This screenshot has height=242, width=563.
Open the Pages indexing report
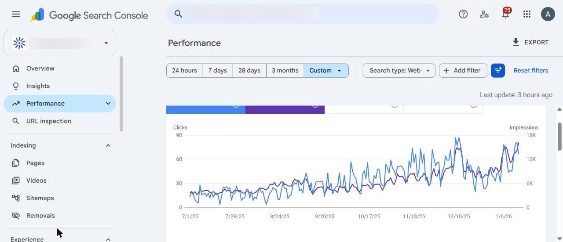click(60, 163)
